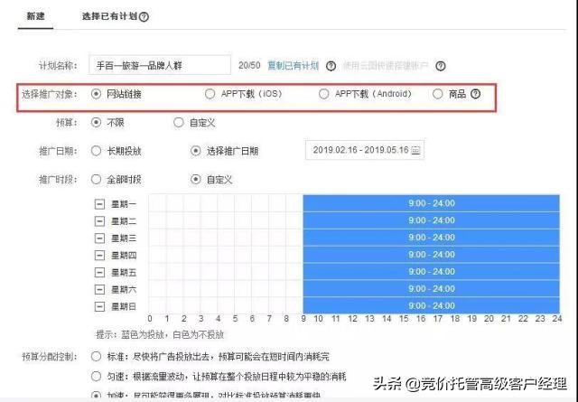Viewport: 578px width, 402px height.
Task: Click 星期三 blue 9:00 - 24:00 block
Action: (432, 238)
